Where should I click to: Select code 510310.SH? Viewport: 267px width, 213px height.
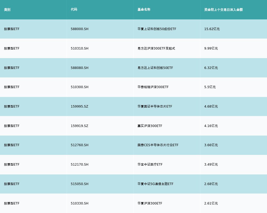(80, 48)
